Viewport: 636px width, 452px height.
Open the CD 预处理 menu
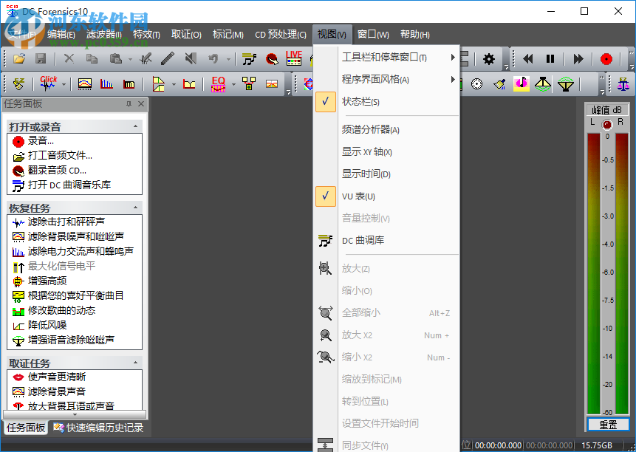click(281, 35)
